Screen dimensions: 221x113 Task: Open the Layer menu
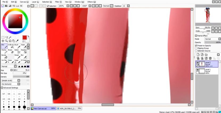[x=35, y=2]
